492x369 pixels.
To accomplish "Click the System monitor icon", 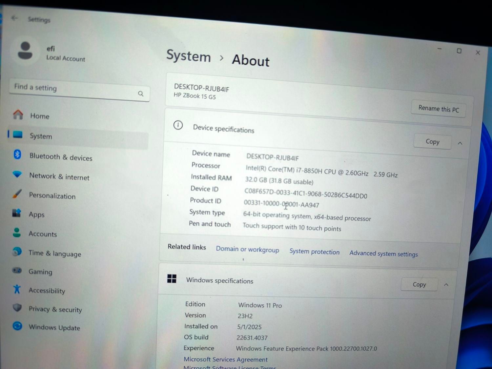I will pos(17,134).
